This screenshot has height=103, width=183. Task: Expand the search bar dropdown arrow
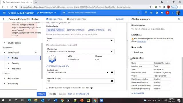[138, 13]
